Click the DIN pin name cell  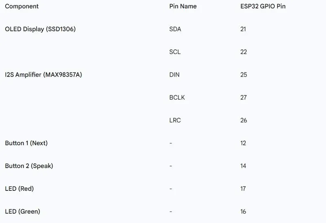(174, 75)
